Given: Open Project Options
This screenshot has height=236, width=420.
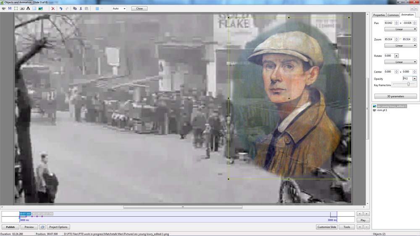Looking at the screenshot, I should click(58, 227).
